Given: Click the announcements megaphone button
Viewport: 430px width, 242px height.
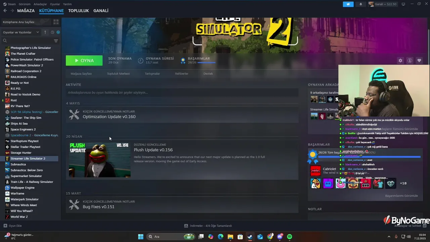Looking at the screenshot, I should pyautogui.click(x=348, y=4).
